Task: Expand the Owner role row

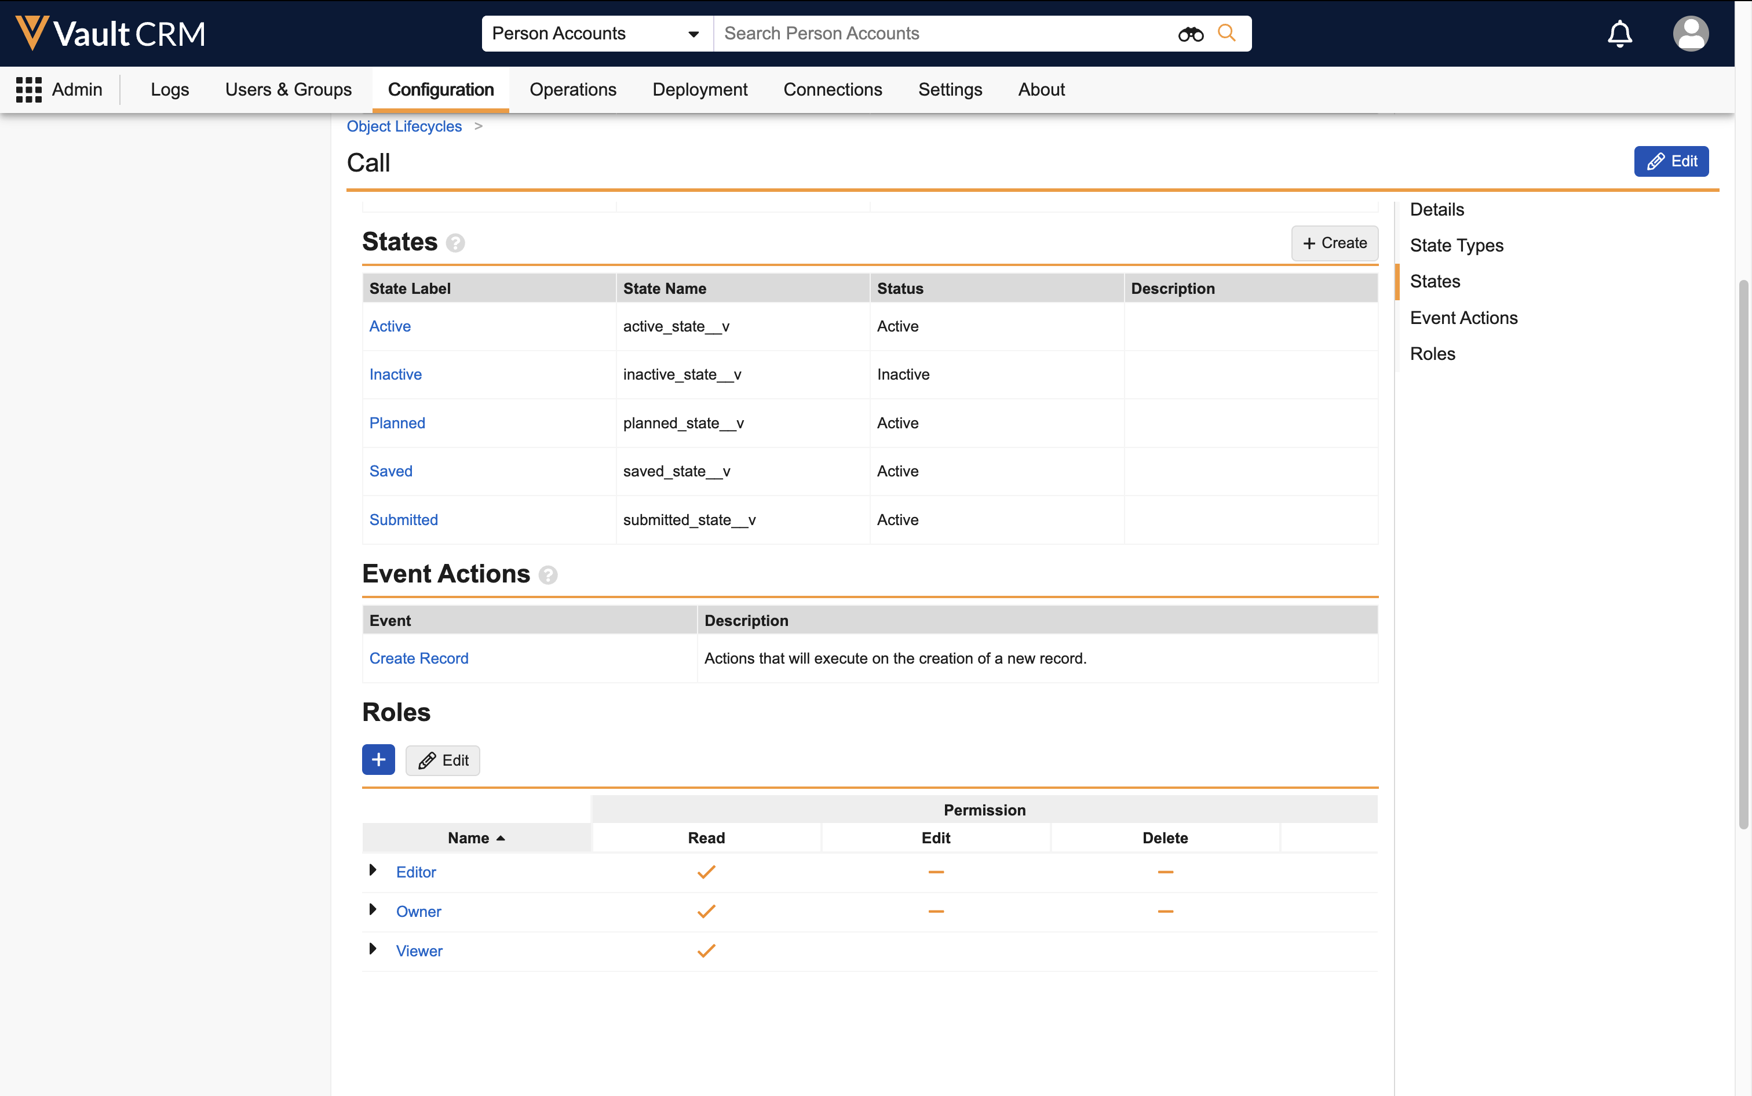Action: coord(373,910)
